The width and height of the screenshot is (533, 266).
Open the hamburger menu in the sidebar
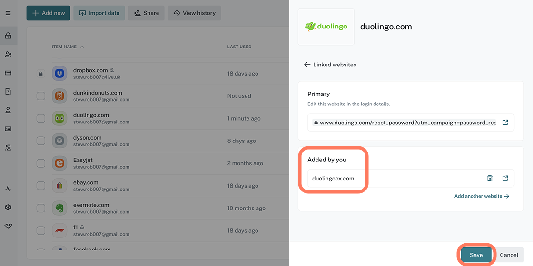(8, 13)
